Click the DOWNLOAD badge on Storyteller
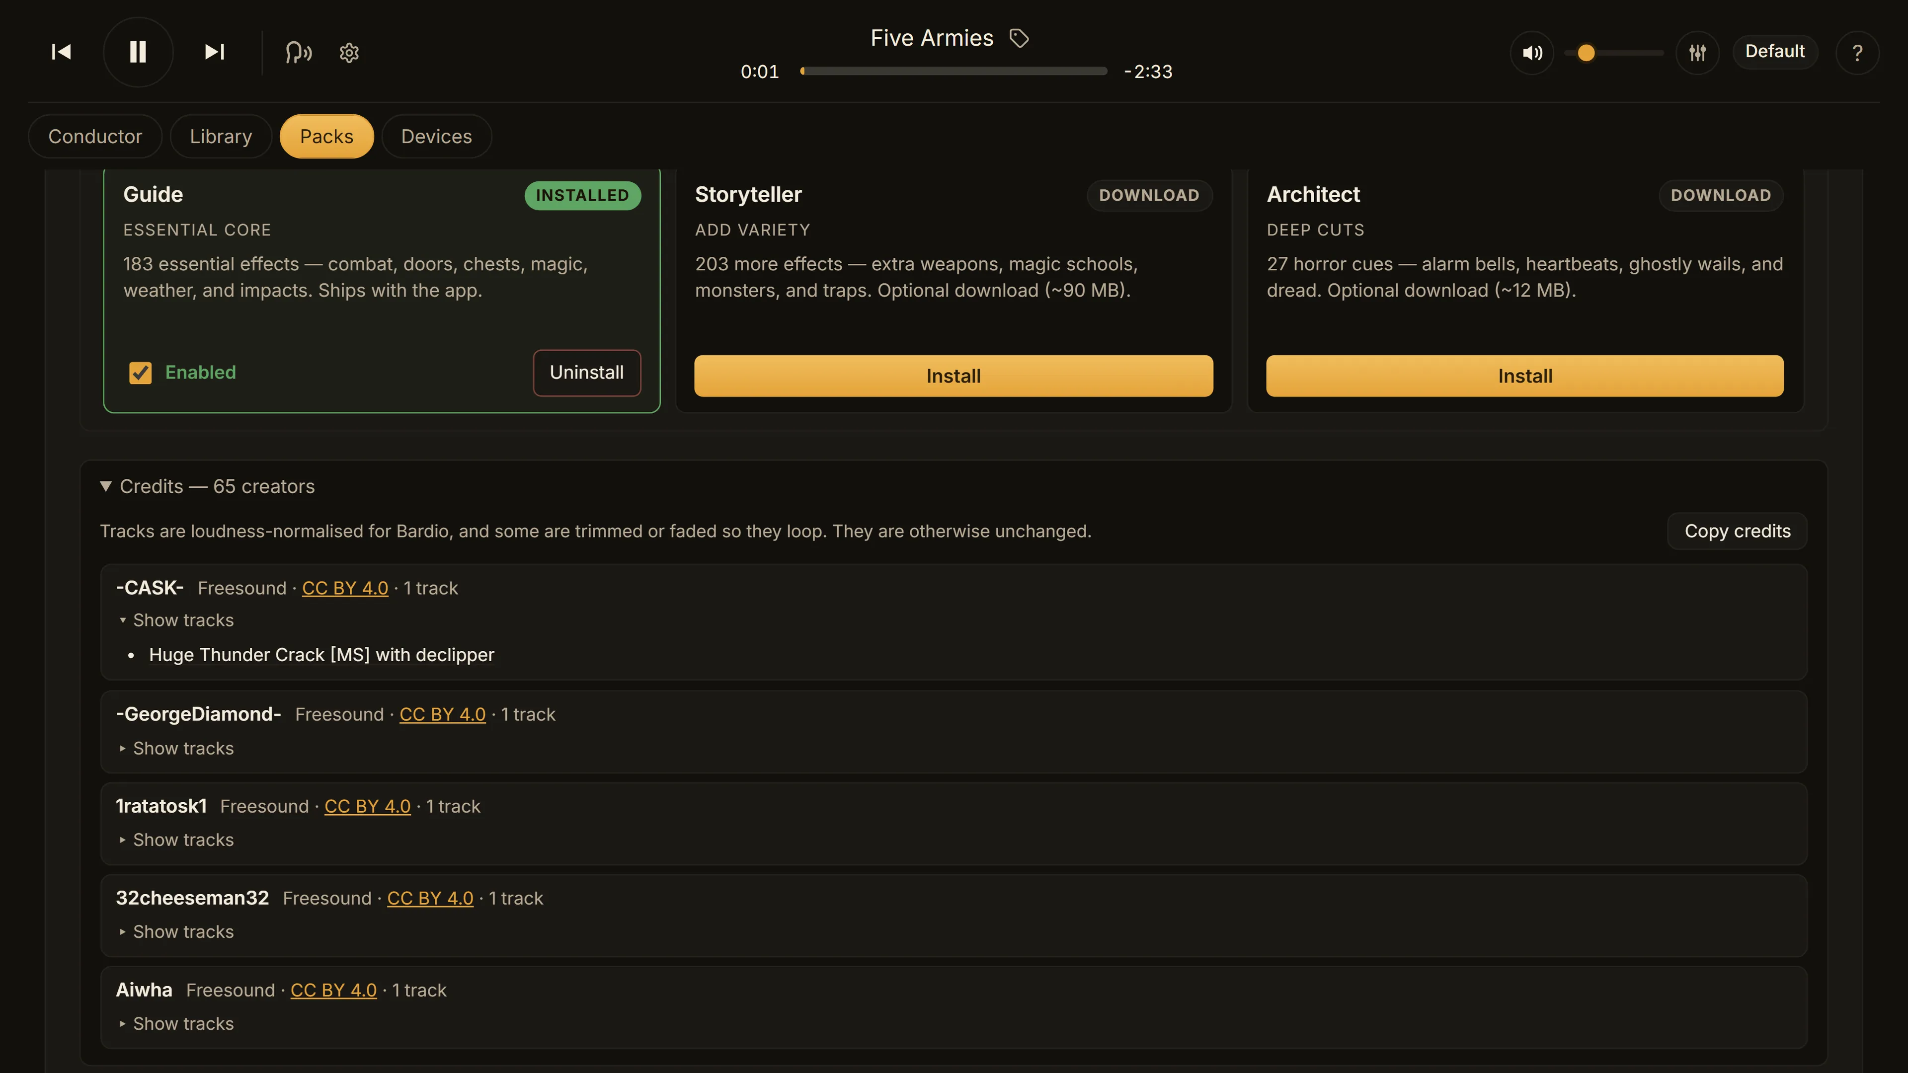1908x1073 pixels. point(1149,196)
